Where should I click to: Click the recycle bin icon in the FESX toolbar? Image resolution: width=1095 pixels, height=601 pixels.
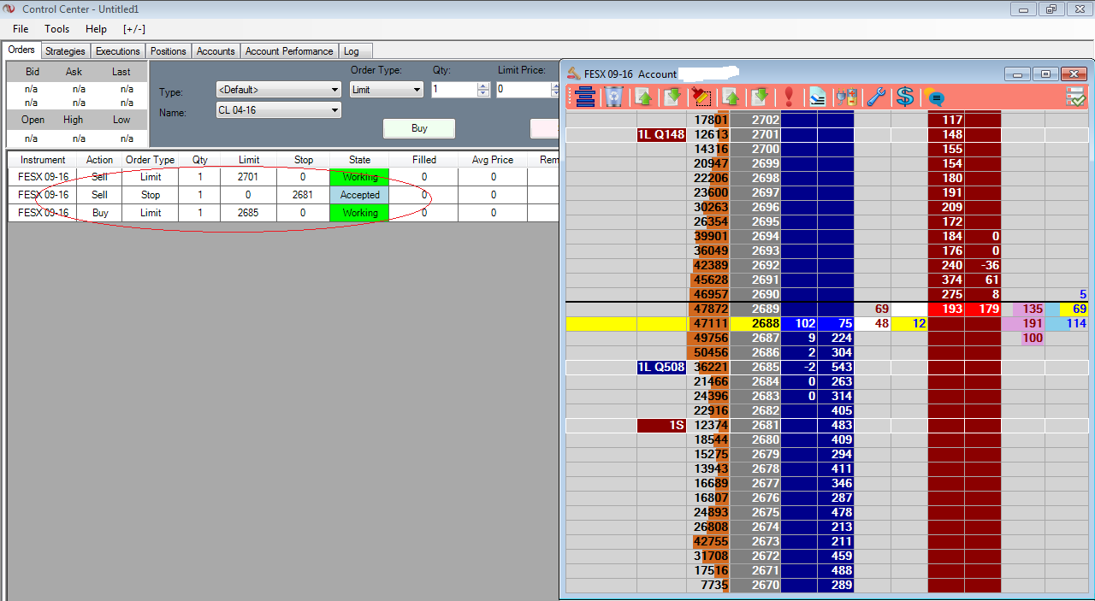click(613, 97)
